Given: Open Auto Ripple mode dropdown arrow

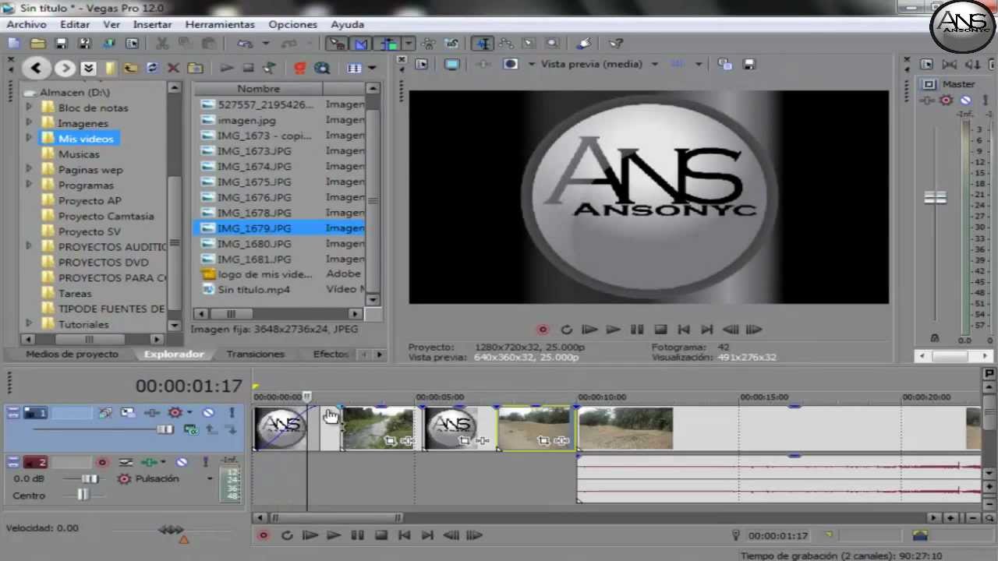Looking at the screenshot, I should [x=409, y=44].
